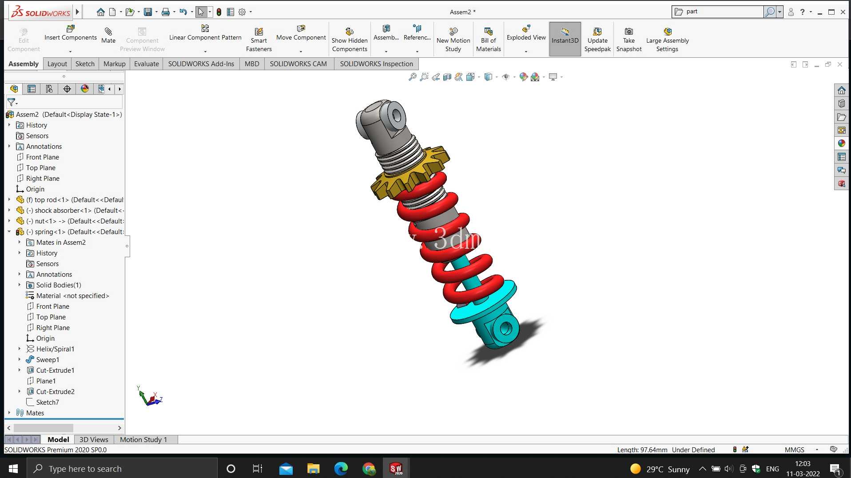Open the Evaluate tab
The height and width of the screenshot is (478, 851).
pyautogui.click(x=147, y=64)
